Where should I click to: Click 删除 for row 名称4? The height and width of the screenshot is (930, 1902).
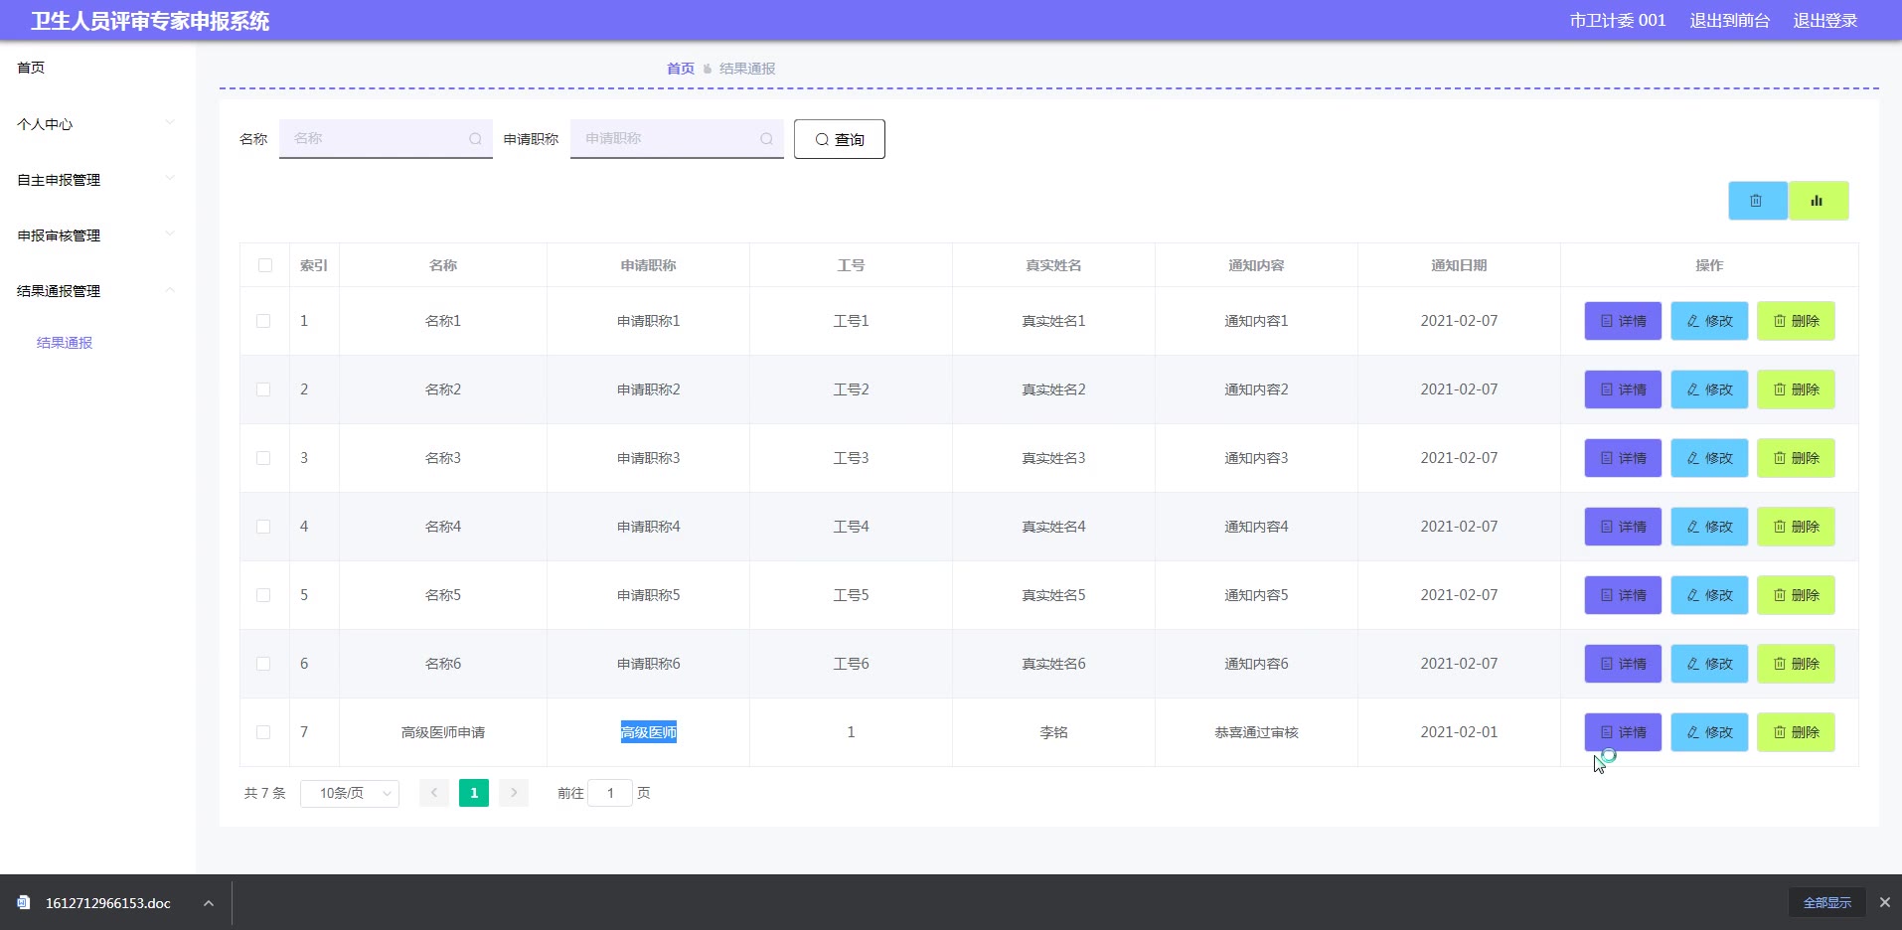click(1796, 527)
